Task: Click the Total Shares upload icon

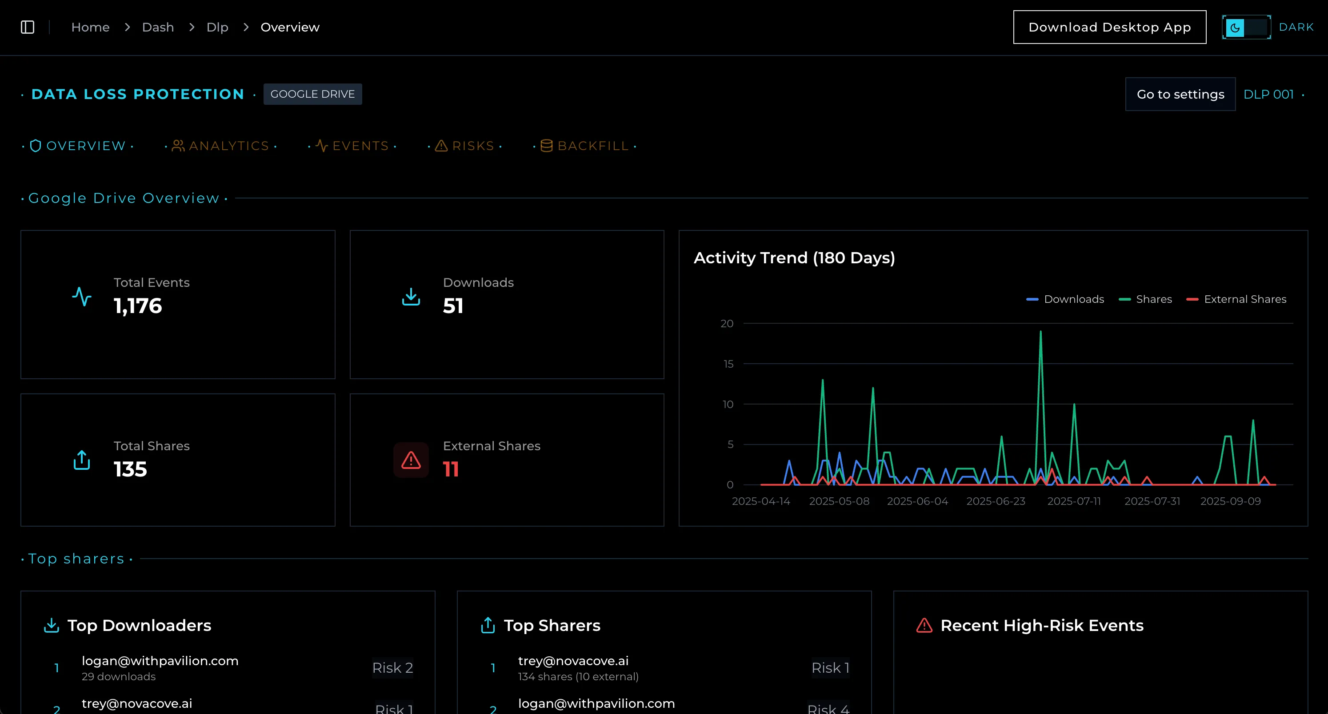Action: coord(81,460)
